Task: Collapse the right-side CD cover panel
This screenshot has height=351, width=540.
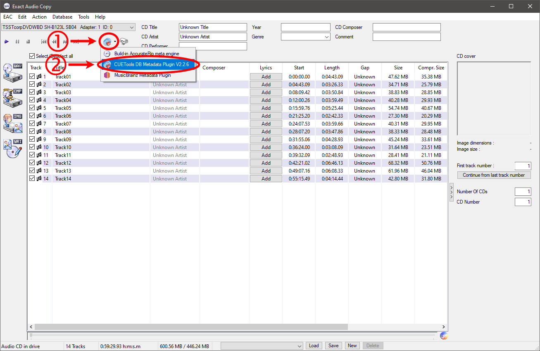Action: pos(451,192)
